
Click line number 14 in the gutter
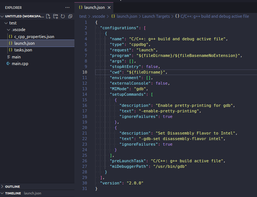(85, 94)
